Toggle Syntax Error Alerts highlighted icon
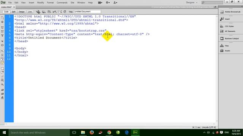 2,63
